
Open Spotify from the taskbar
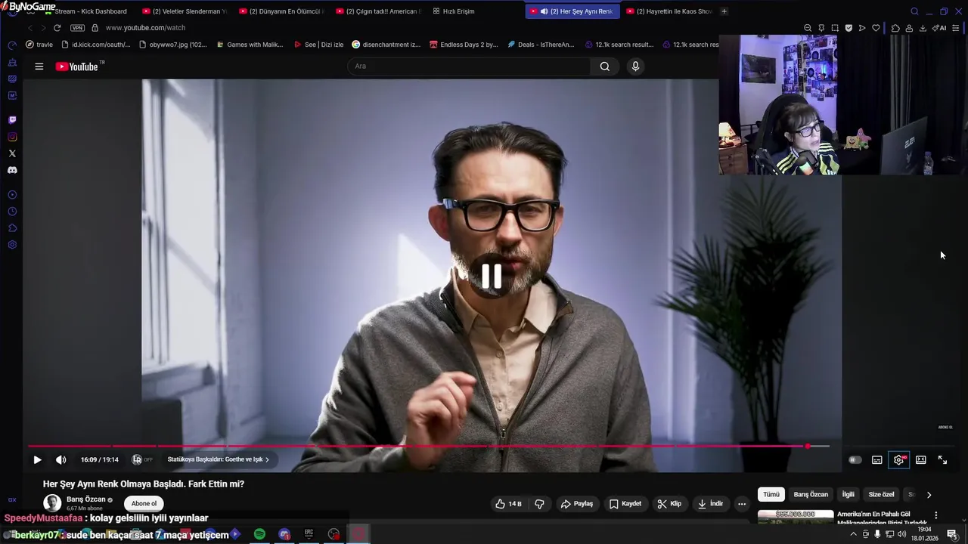pyautogui.click(x=259, y=534)
